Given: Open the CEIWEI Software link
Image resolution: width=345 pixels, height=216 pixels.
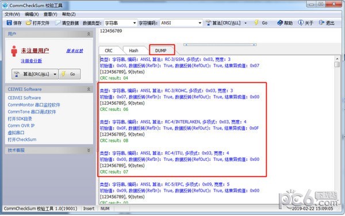Looking at the screenshot, I should tap(24, 98).
